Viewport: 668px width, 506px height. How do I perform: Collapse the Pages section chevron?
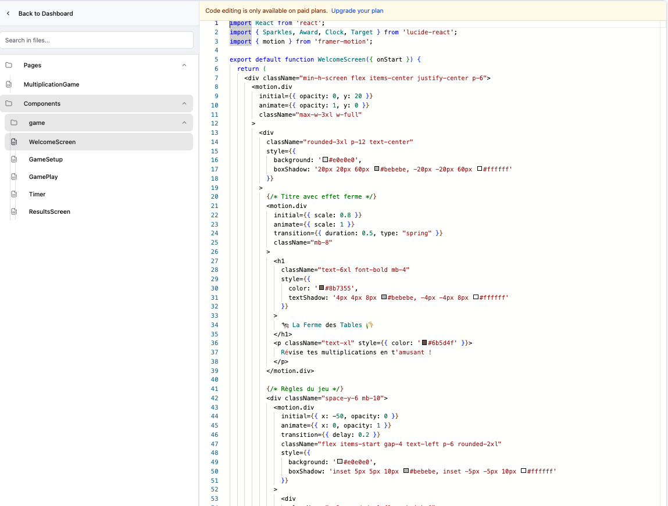pyautogui.click(x=184, y=66)
